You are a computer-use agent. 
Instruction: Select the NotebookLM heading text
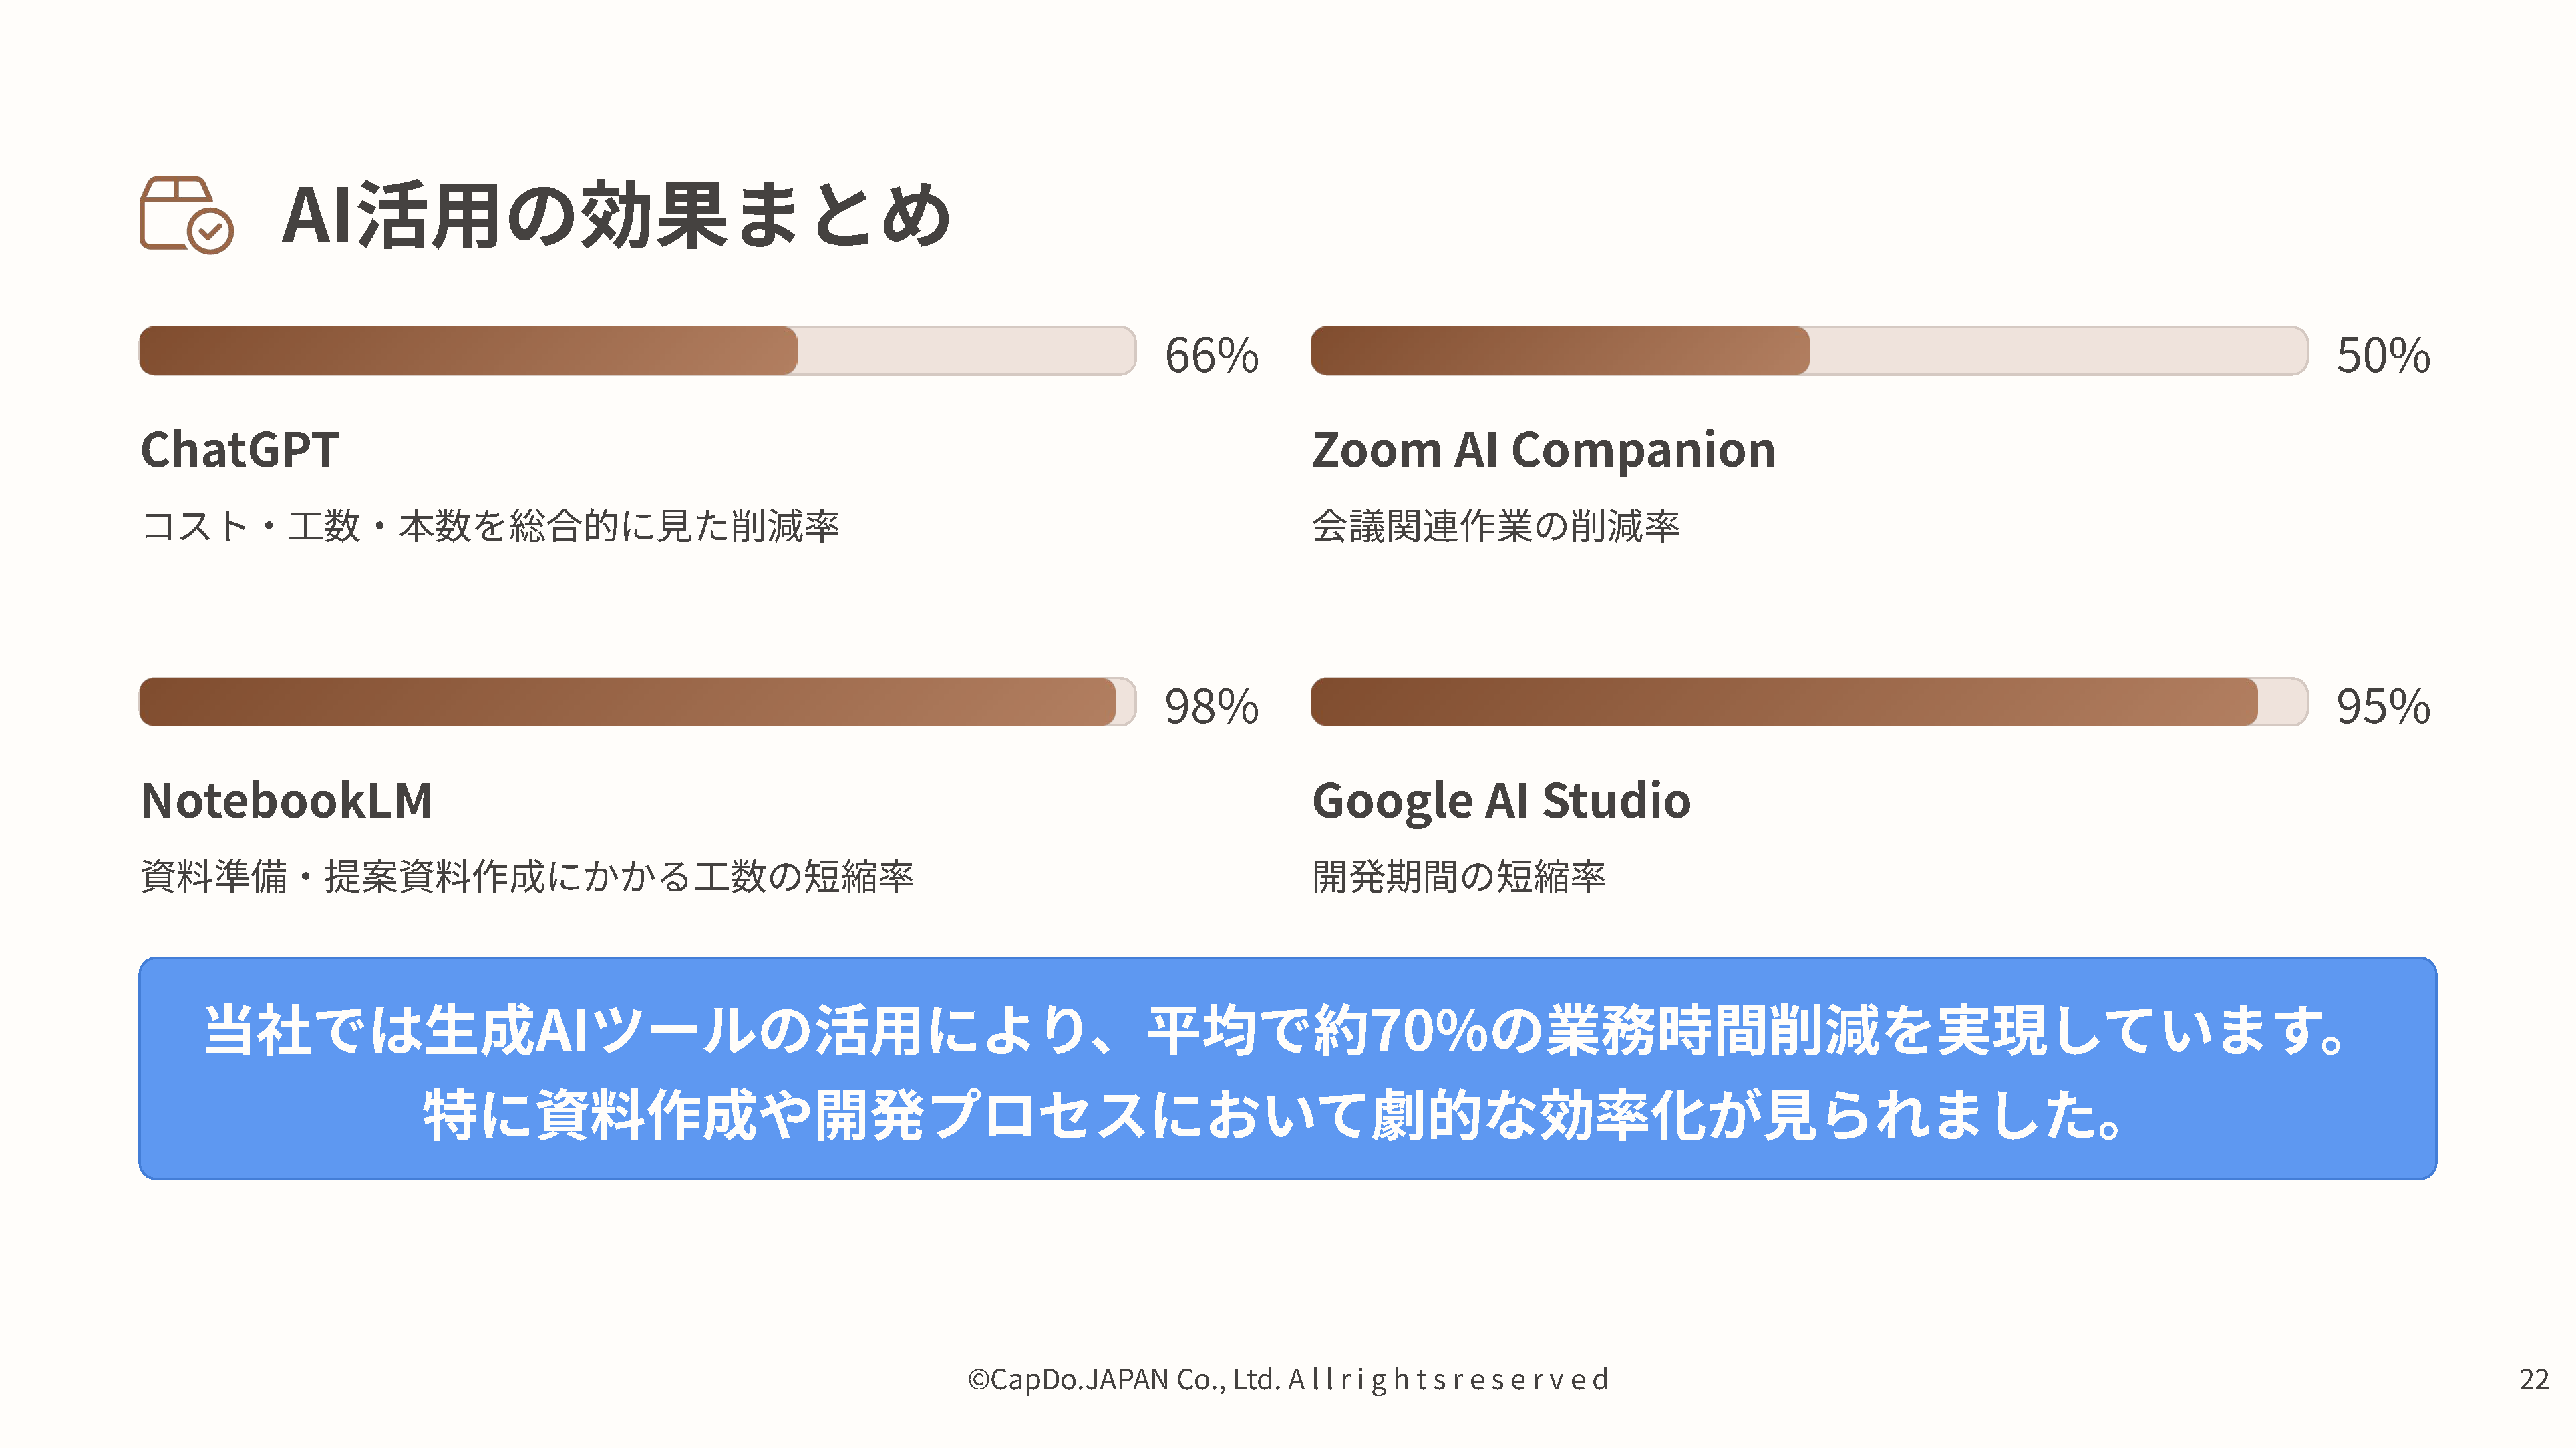[x=286, y=800]
